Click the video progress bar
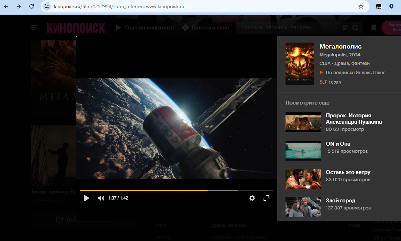 (x=176, y=190)
